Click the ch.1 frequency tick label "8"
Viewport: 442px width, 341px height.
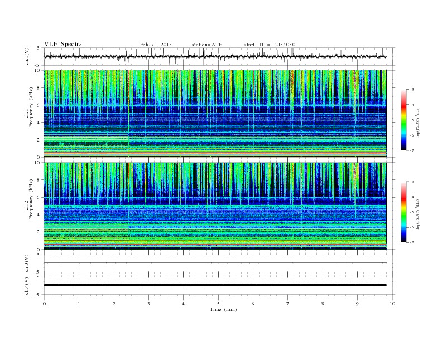(x=39, y=88)
